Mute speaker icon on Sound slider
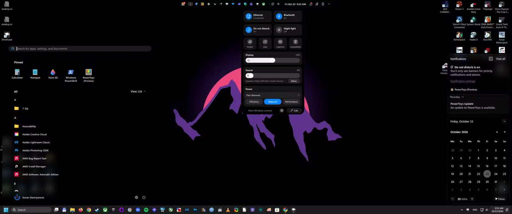512x214 pixels. tap(248, 76)
